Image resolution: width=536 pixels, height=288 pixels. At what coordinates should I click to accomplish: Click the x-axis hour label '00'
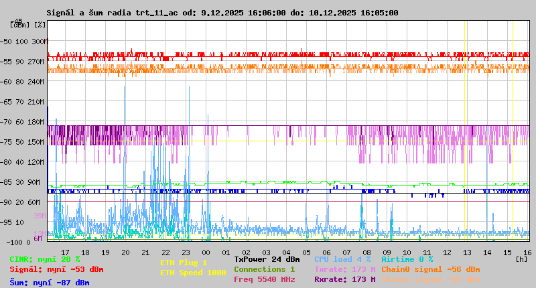[x=206, y=253]
